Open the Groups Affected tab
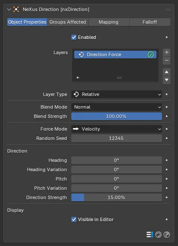This screenshot has height=246, width=178. [x=67, y=22]
